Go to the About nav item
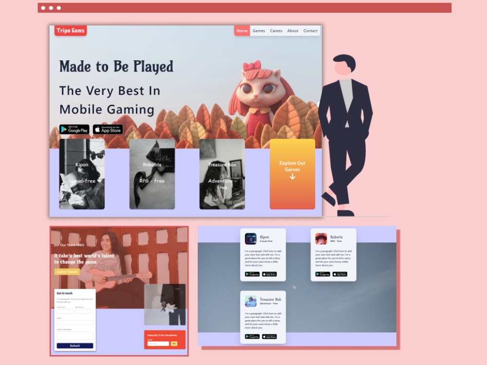487x365 pixels. click(x=293, y=31)
